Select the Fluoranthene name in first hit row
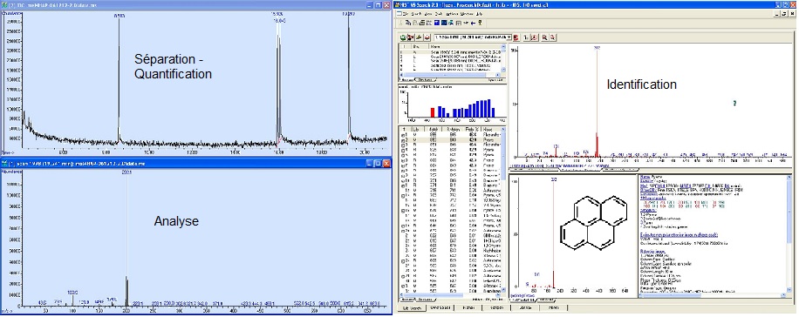Image resolution: width=799 pixels, height=317 pixels. click(x=491, y=135)
